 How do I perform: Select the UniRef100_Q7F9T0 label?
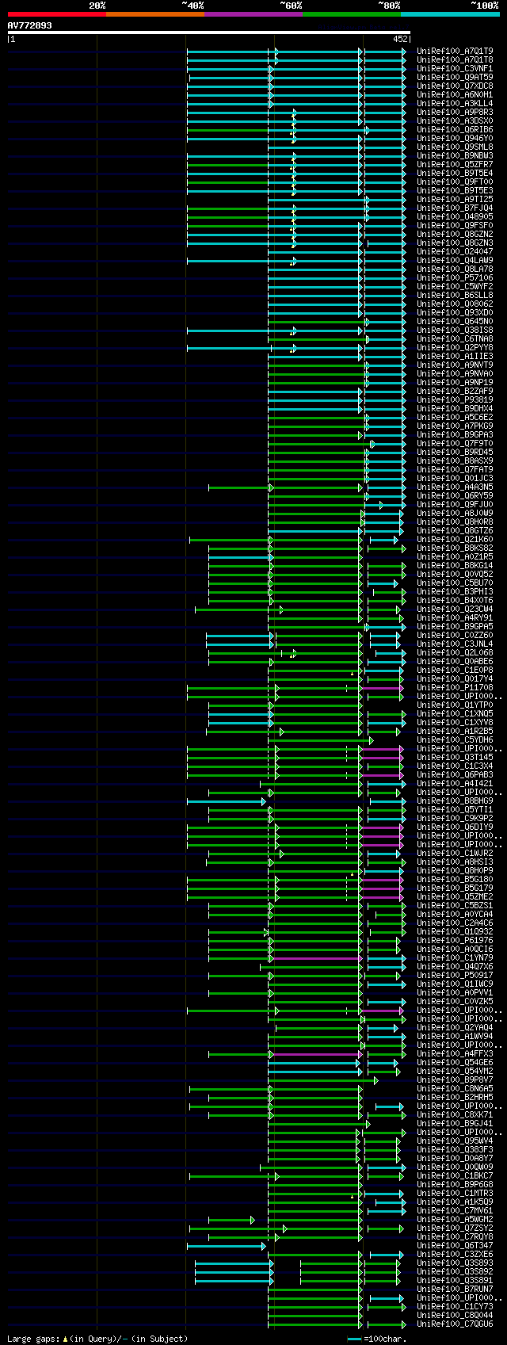(455, 443)
